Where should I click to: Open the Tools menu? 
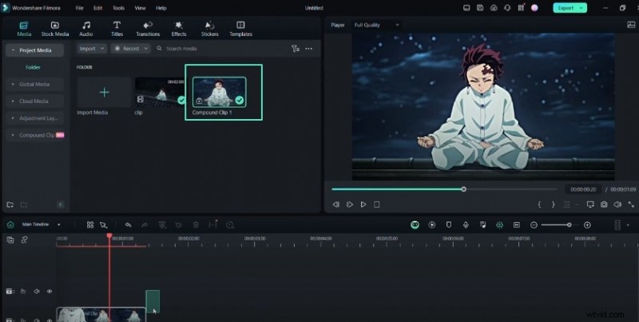pos(118,8)
